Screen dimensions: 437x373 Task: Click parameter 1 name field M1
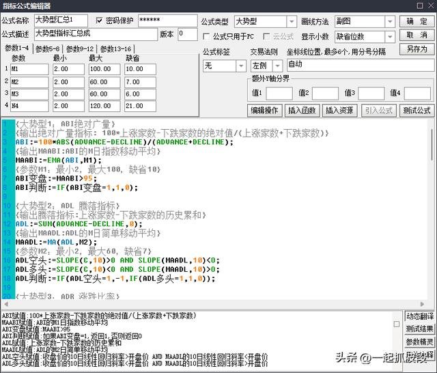pyautogui.click(x=29, y=69)
